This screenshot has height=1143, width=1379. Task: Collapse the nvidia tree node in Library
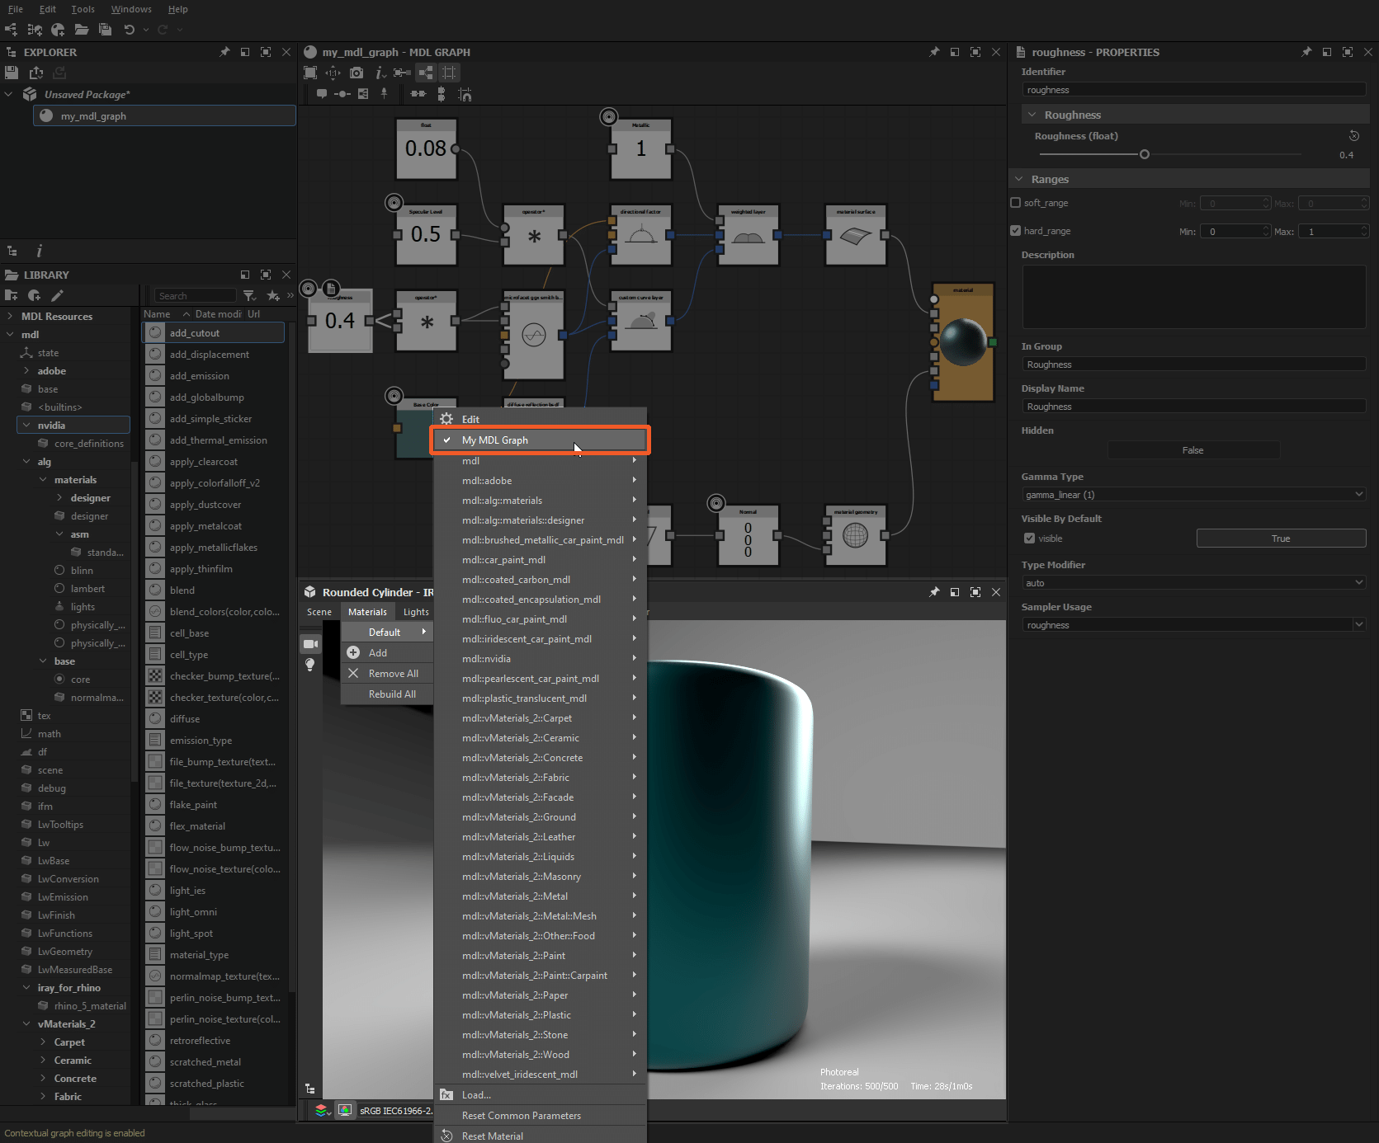coord(27,425)
